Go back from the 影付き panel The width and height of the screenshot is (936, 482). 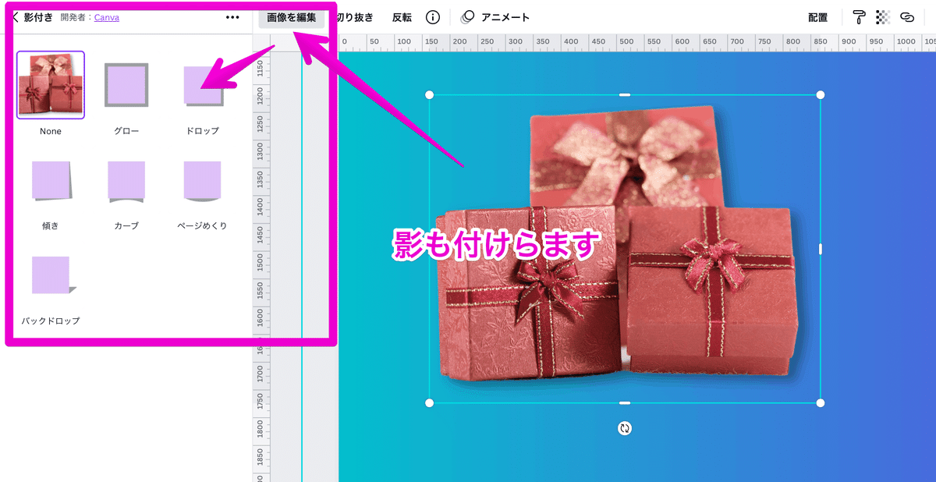[x=16, y=16]
